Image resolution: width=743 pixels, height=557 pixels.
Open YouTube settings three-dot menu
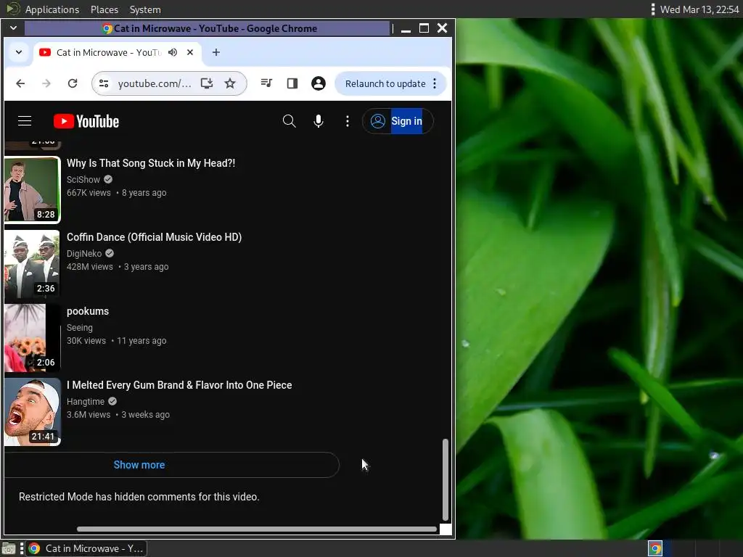click(348, 121)
